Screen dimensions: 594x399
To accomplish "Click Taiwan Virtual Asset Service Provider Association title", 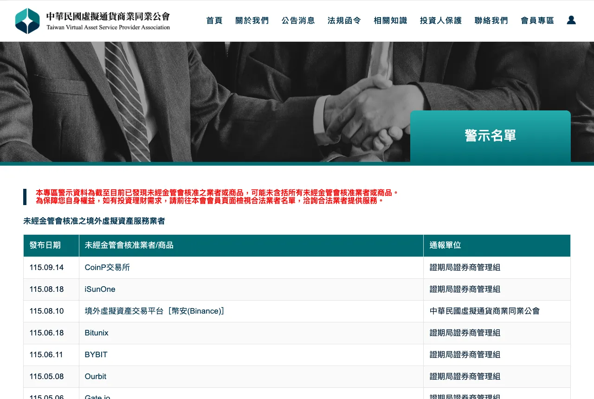I will 108,27.
